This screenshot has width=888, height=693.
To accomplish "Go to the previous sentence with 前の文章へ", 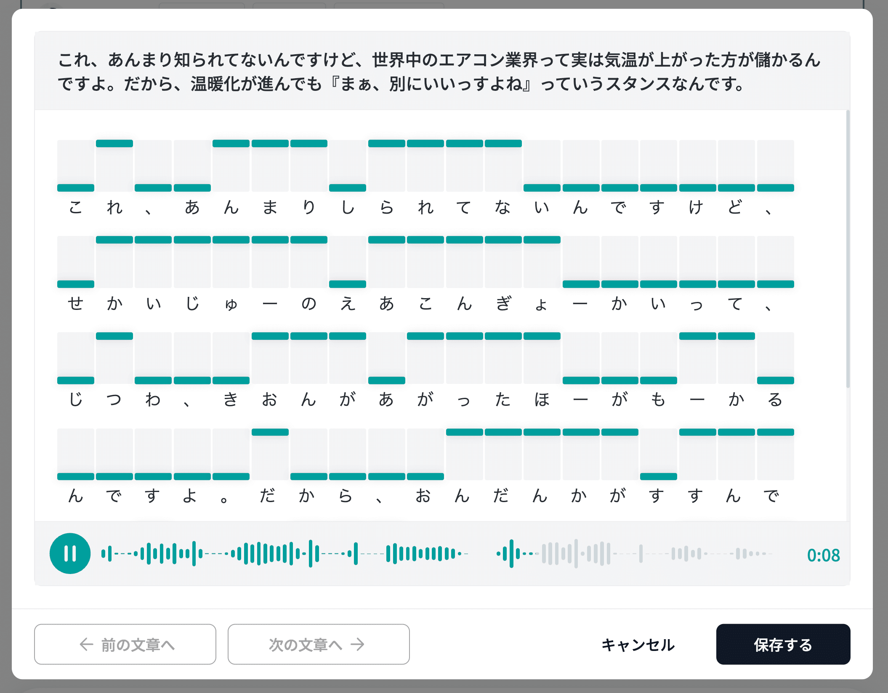I will [125, 644].
